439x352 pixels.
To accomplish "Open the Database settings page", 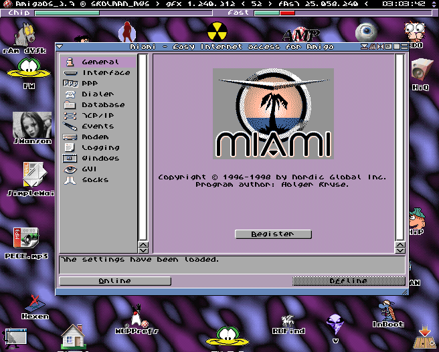I will [x=98, y=105].
